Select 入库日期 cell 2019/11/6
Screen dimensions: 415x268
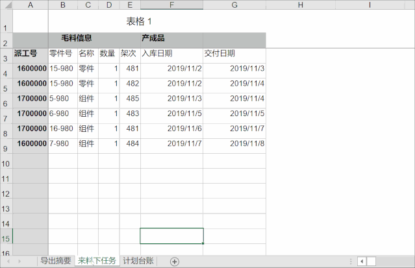(171, 130)
